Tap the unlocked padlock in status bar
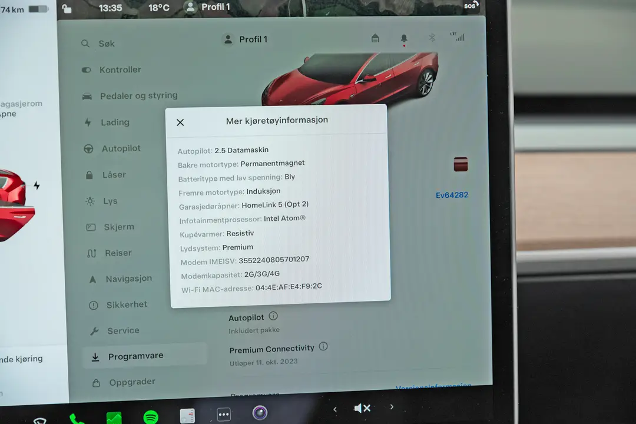The image size is (636, 424). pos(67,8)
